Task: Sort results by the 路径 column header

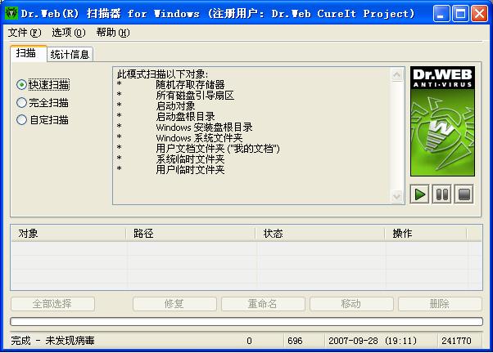Action: coord(190,234)
